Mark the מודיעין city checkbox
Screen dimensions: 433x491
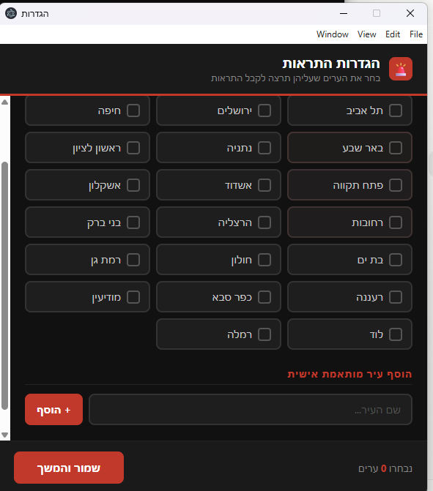(x=133, y=297)
